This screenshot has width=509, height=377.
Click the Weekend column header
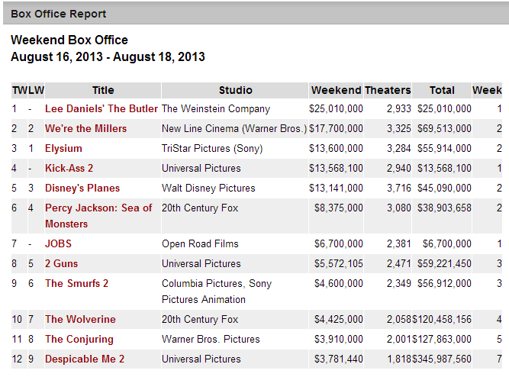(337, 90)
